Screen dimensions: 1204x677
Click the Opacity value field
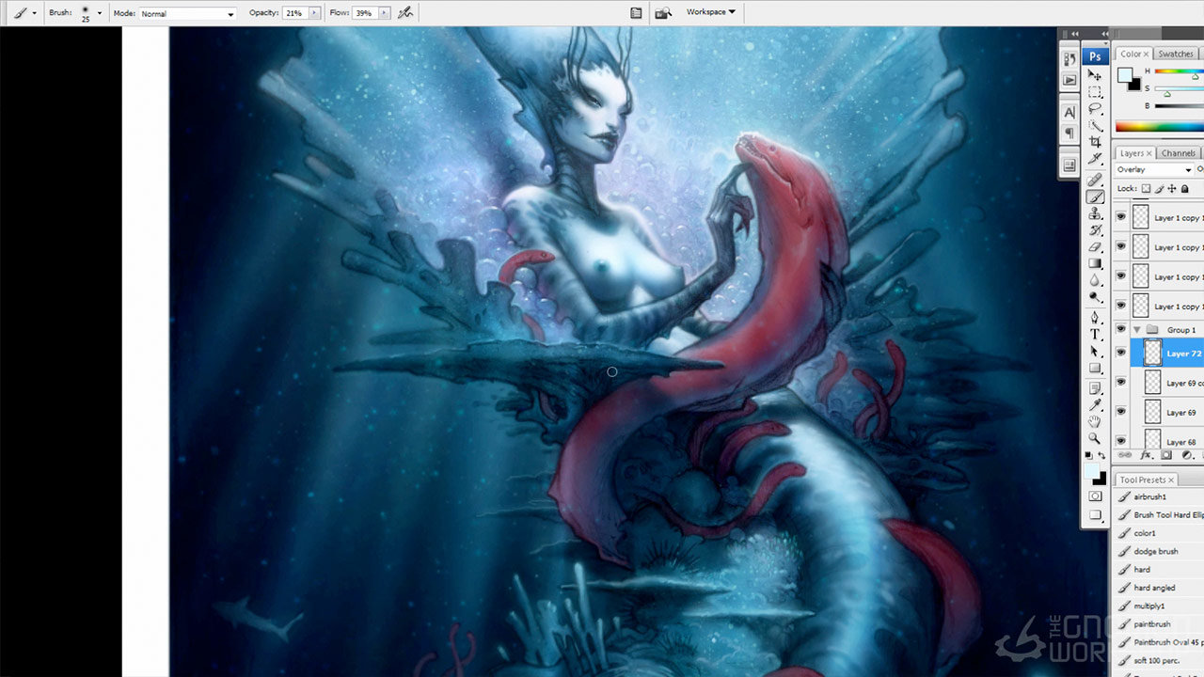(x=294, y=13)
